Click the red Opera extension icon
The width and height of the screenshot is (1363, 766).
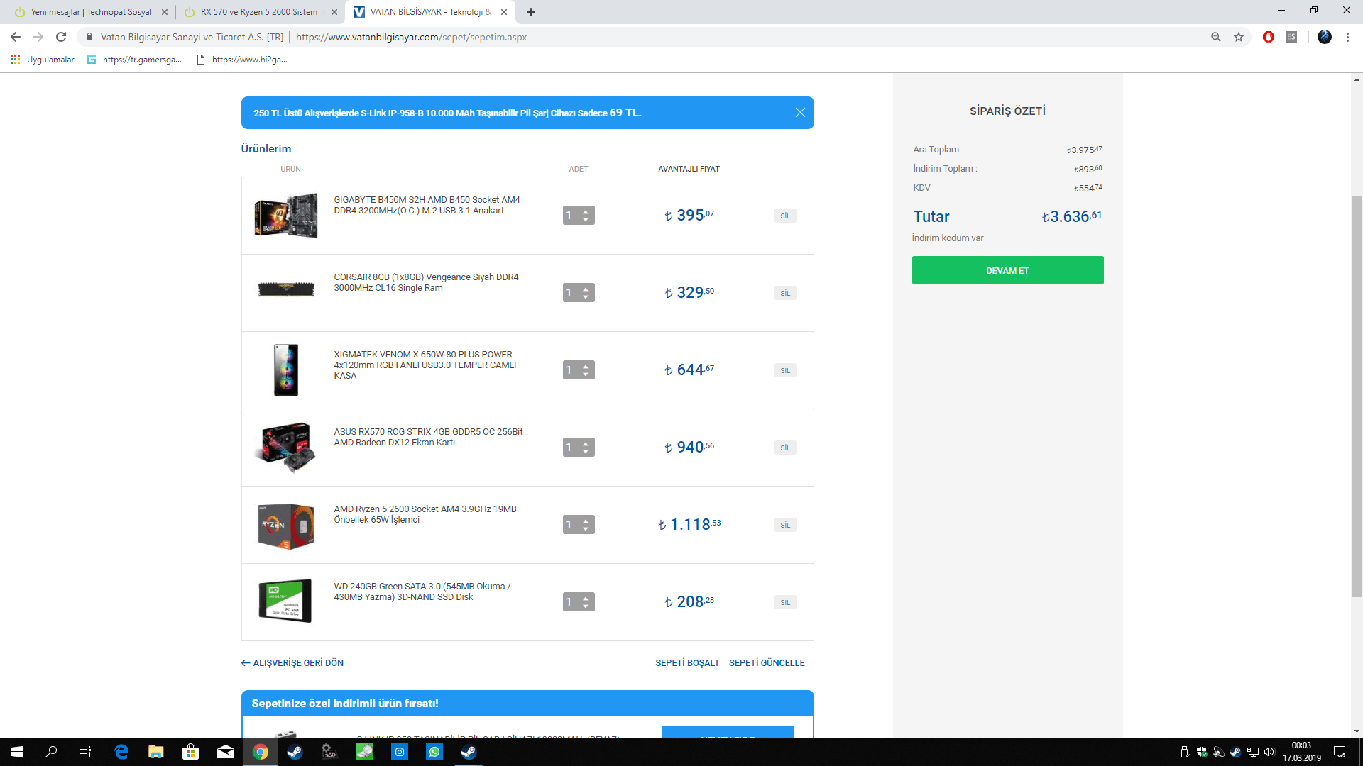pos(1269,37)
